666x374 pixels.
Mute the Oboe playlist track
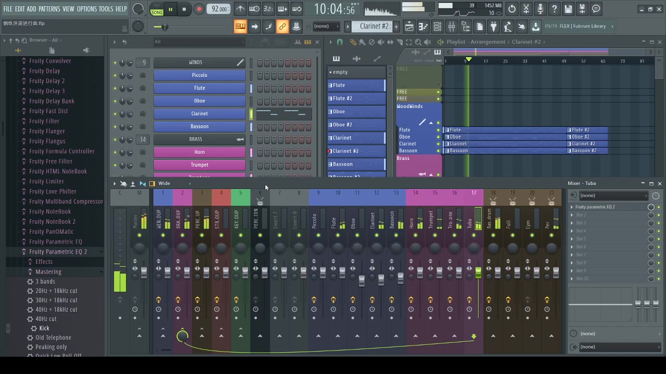coord(438,137)
